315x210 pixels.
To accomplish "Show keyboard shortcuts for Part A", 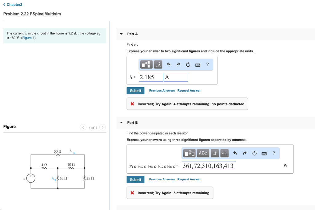I will tap(198, 64).
